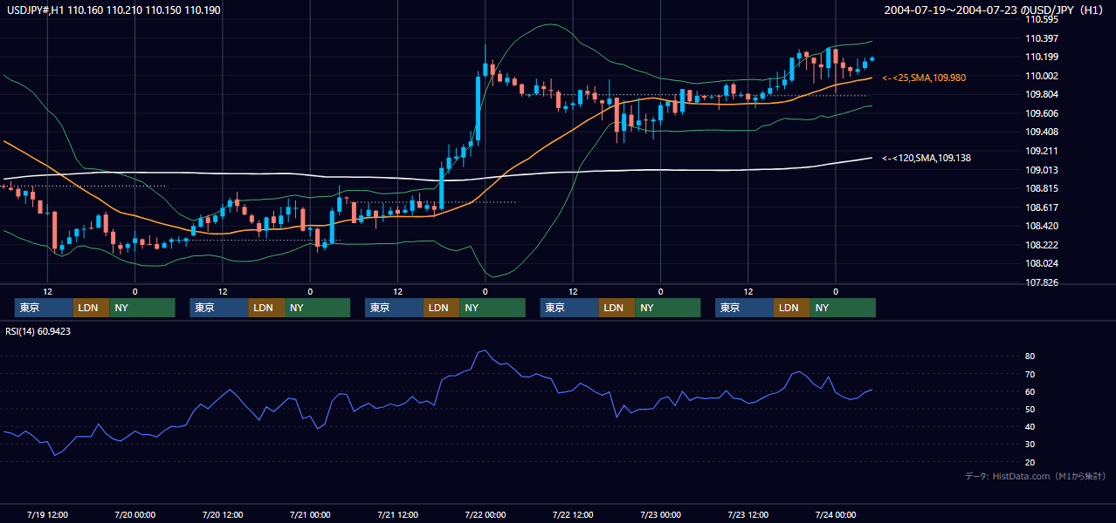
Task: Click price axis value 109.013
Action: coord(1042,170)
